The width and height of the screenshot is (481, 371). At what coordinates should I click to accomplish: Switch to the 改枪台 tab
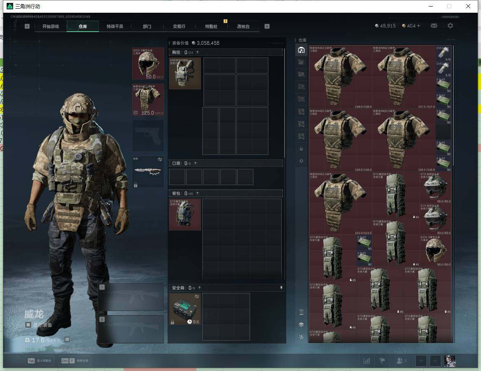[243, 26]
